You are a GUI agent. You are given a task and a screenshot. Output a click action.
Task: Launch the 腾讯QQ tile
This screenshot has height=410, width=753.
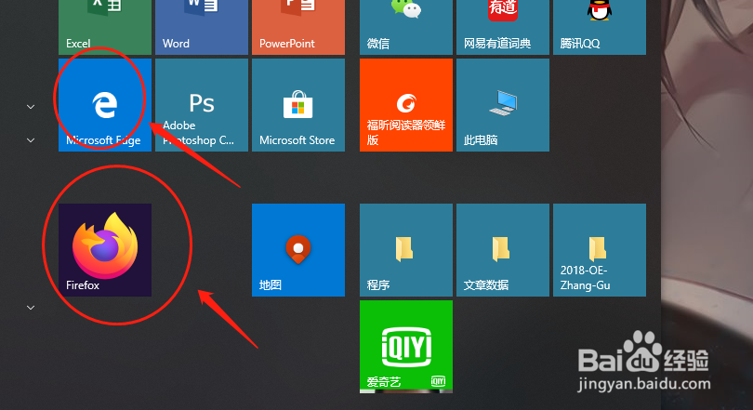pos(600,27)
